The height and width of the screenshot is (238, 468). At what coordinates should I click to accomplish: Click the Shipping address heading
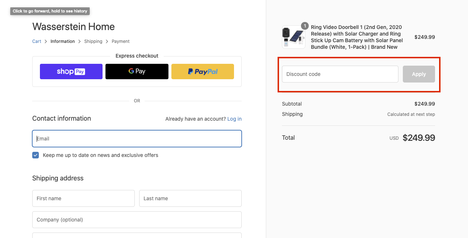58,178
